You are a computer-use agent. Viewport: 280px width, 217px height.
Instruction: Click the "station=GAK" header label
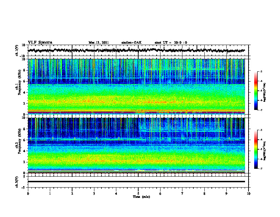132,43
